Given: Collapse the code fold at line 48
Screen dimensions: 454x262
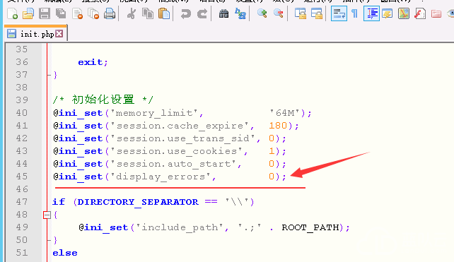Looking at the screenshot, I should coord(47,215).
